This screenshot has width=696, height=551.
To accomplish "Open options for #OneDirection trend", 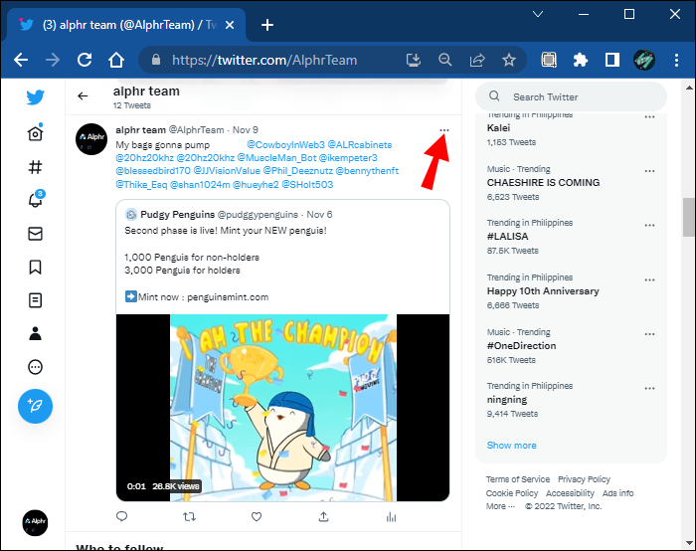I will [649, 334].
